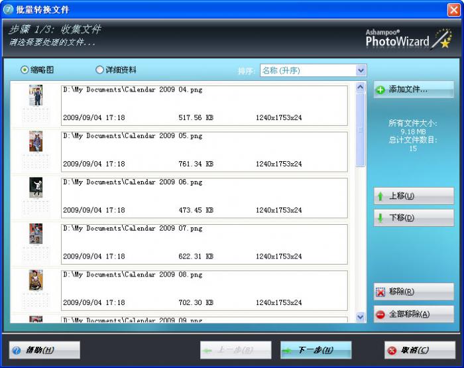Click thumbnail of Calendar 2009 08.png
This screenshot has width=464, height=368.
pos(36,280)
